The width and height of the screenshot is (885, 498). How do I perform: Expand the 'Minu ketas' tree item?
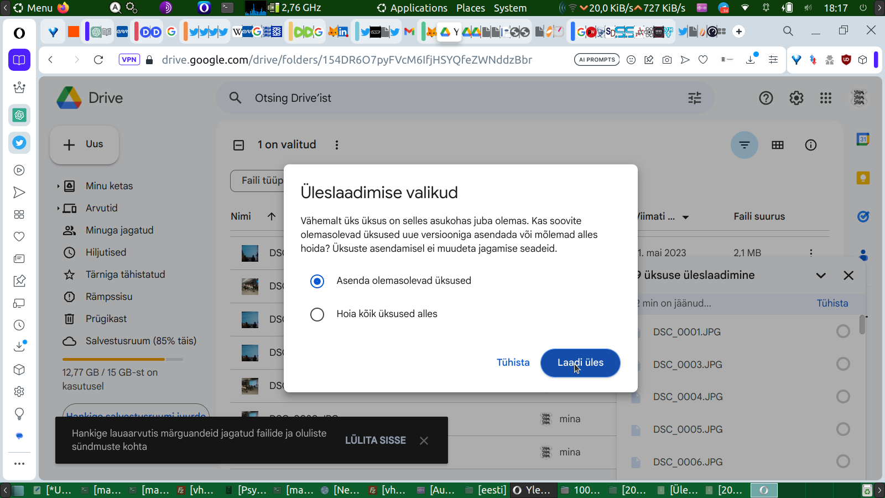coord(58,186)
